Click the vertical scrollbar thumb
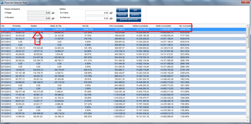 (248, 38)
